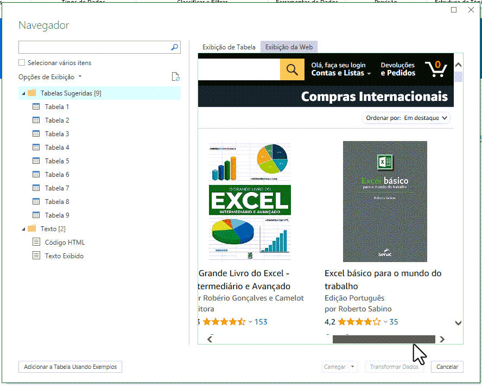Click the Grande Livro do Excel cover thumbnail

[x=250, y=201]
